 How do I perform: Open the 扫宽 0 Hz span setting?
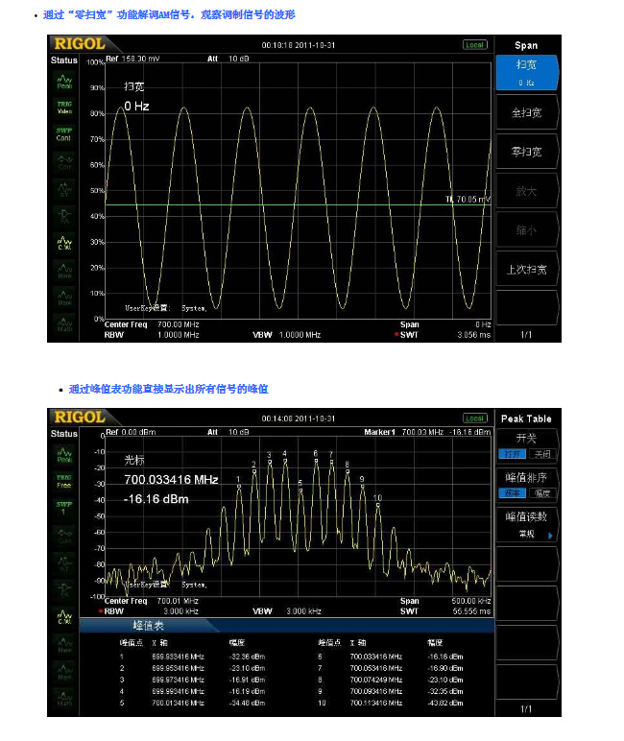click(526, 72)
